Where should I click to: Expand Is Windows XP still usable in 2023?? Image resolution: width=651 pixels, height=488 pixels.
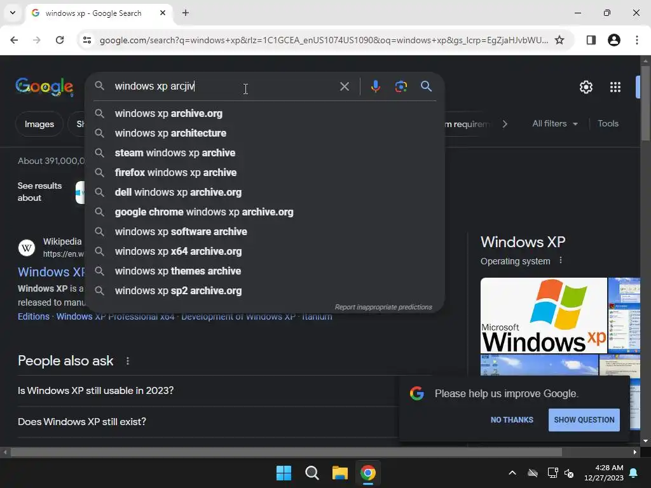208,391
